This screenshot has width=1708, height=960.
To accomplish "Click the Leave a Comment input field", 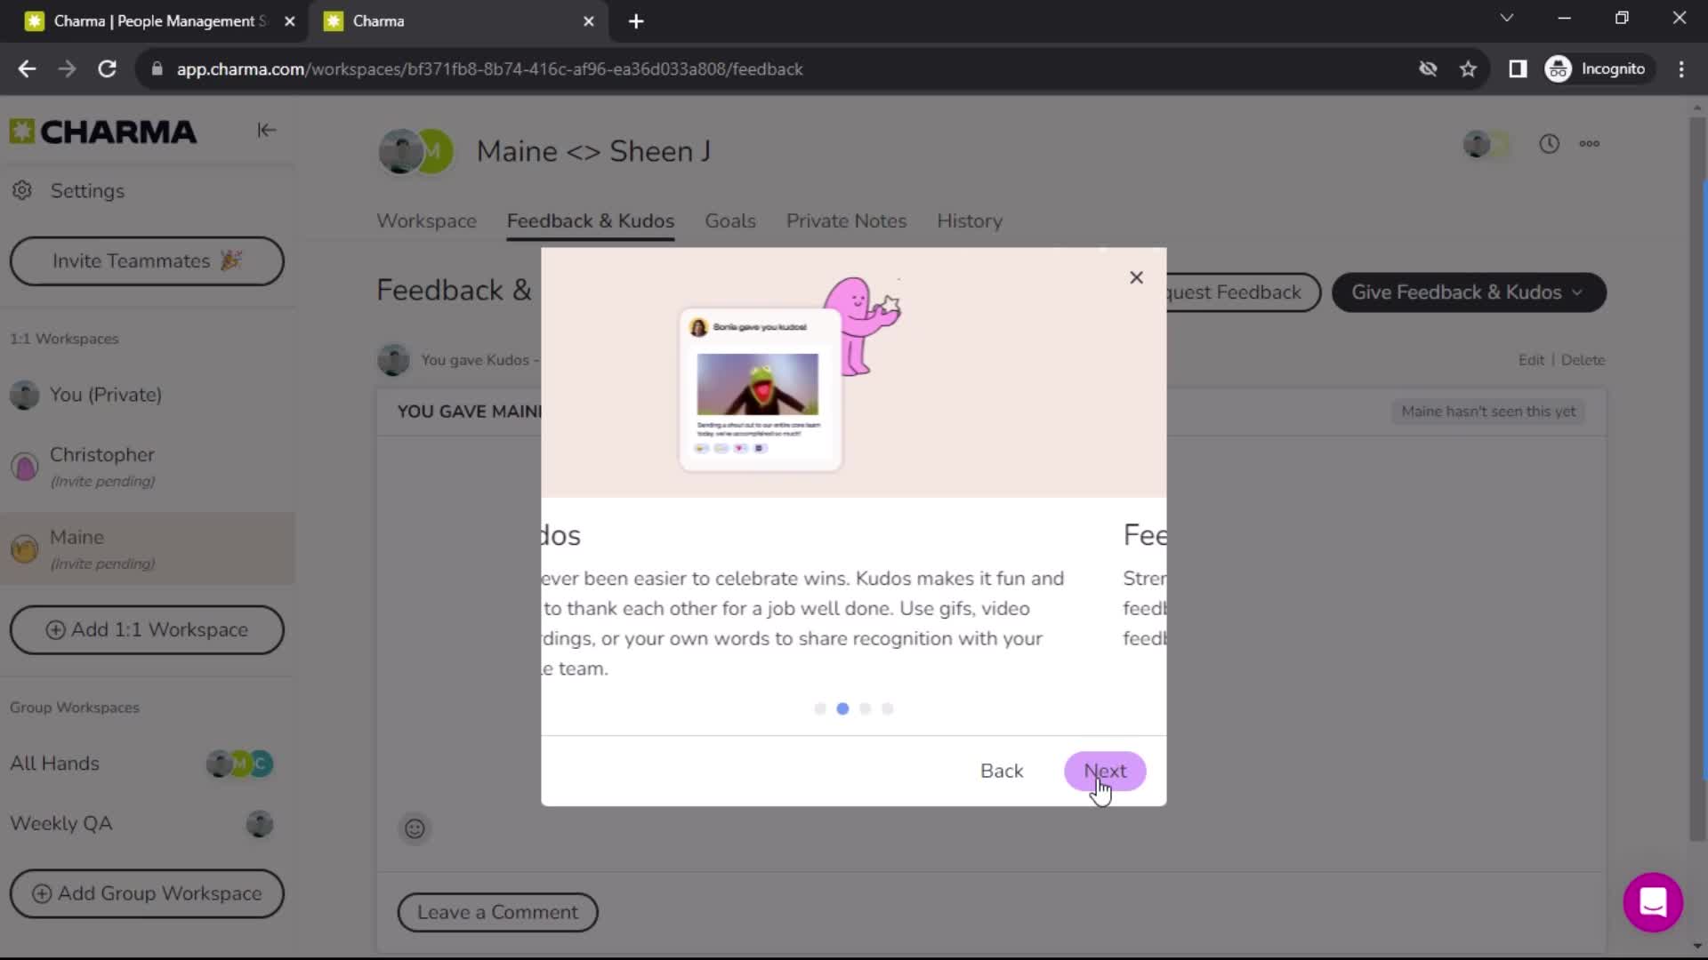I will point(497,912).
